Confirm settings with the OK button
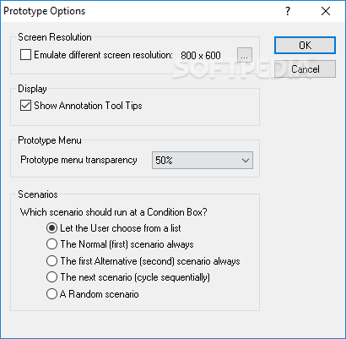This screenshot has width=346, height=339. 305,45
